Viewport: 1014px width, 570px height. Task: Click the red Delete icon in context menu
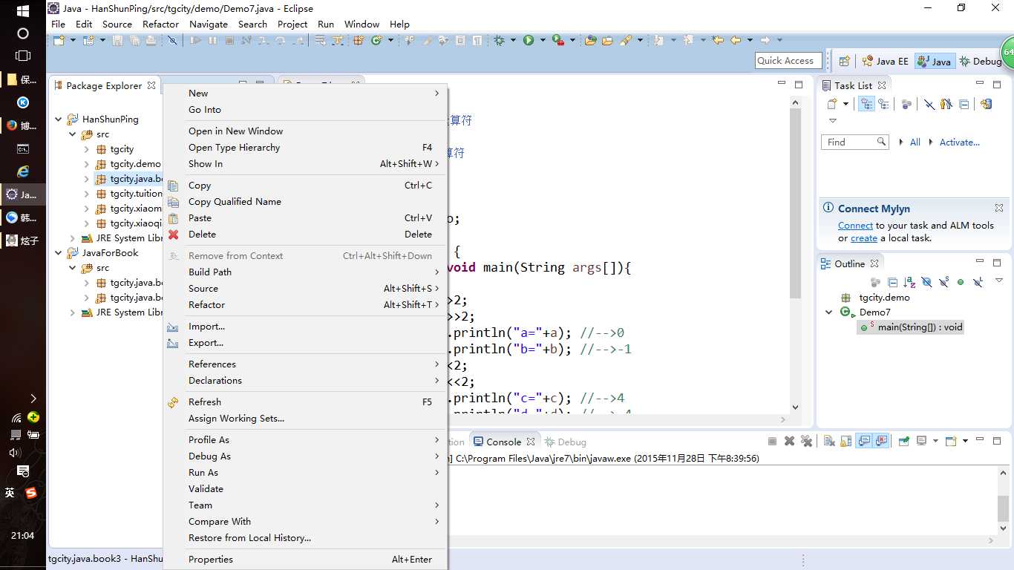coord(174,235)
